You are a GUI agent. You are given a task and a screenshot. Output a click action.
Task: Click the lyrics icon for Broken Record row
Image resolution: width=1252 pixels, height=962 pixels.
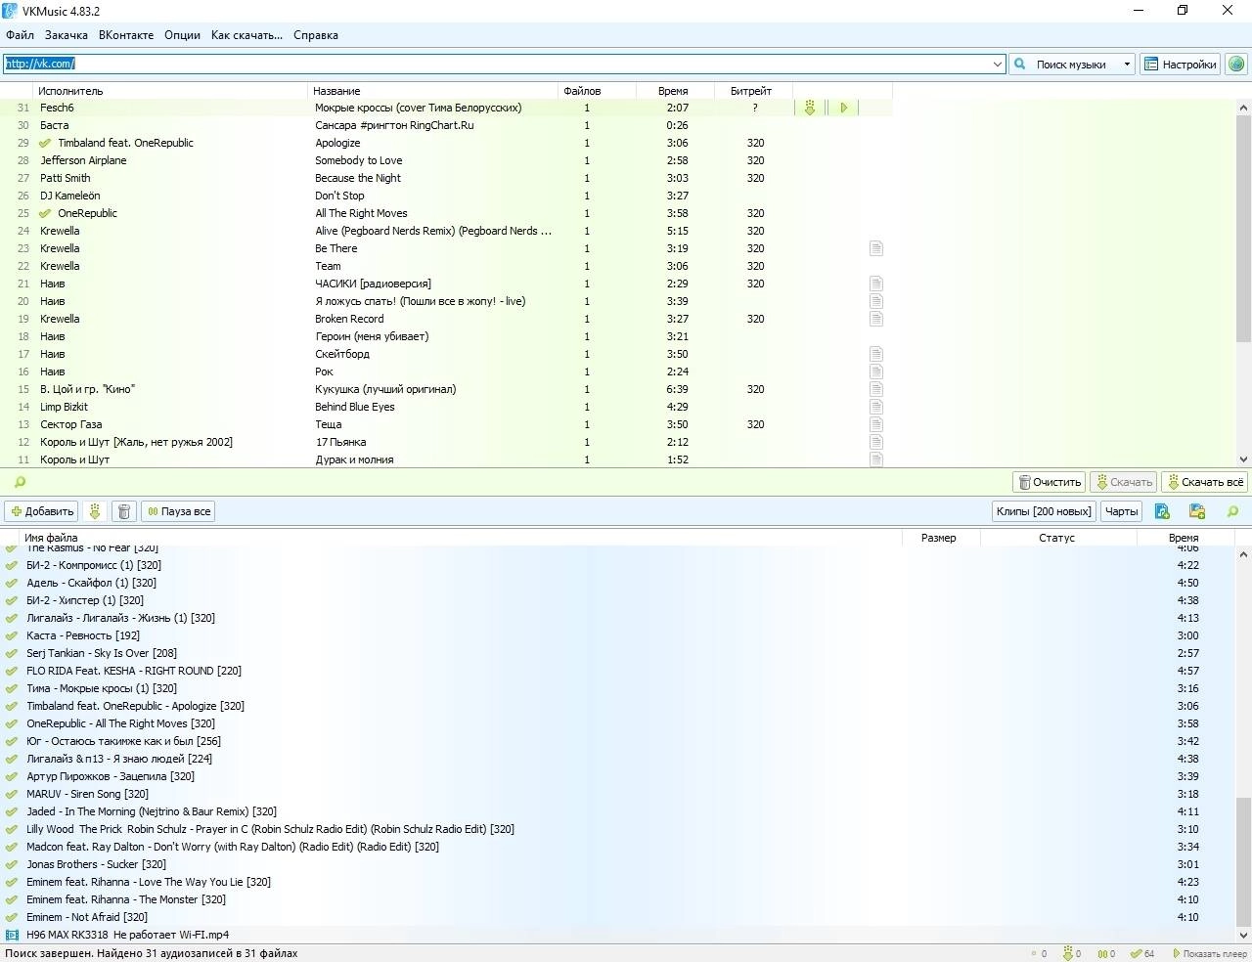[x=876, y=319]
